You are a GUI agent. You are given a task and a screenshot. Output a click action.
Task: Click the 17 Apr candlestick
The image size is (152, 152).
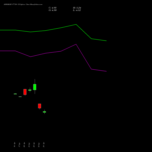point(20,97)
